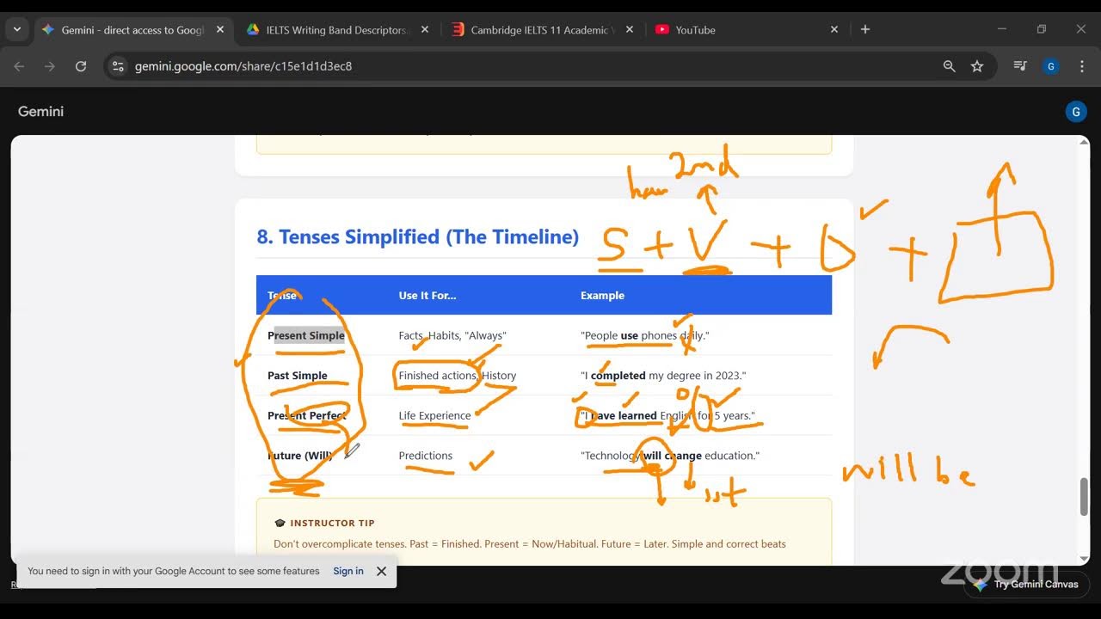The height and width of the screenshot is (619, 1101).
Task: Click the instructor tip graduation cap icon
Action: point(280,523)
